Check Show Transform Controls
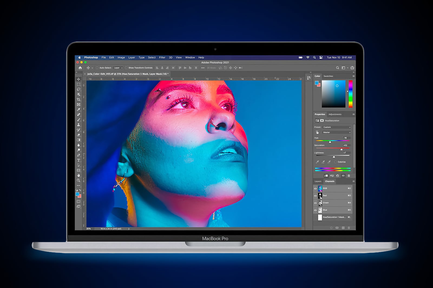The image size is (433, 288). coord(126,68)
